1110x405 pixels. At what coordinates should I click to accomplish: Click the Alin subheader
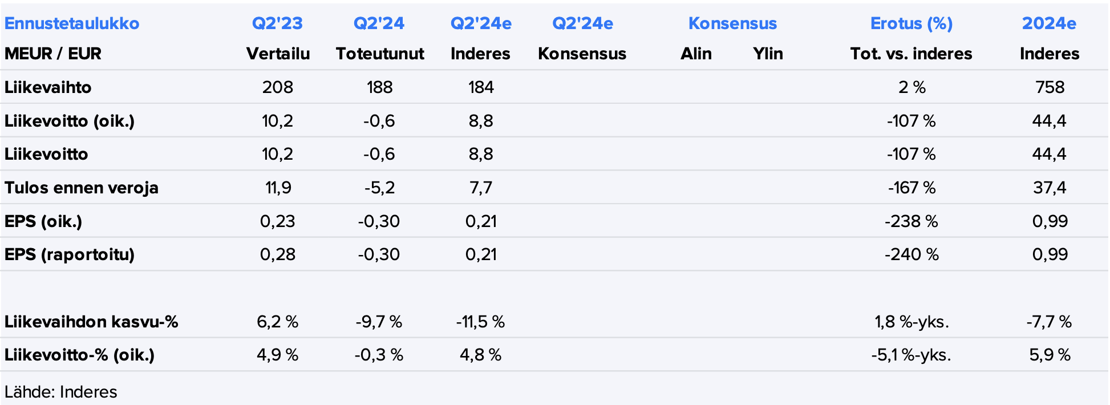[x=696, y=54]
